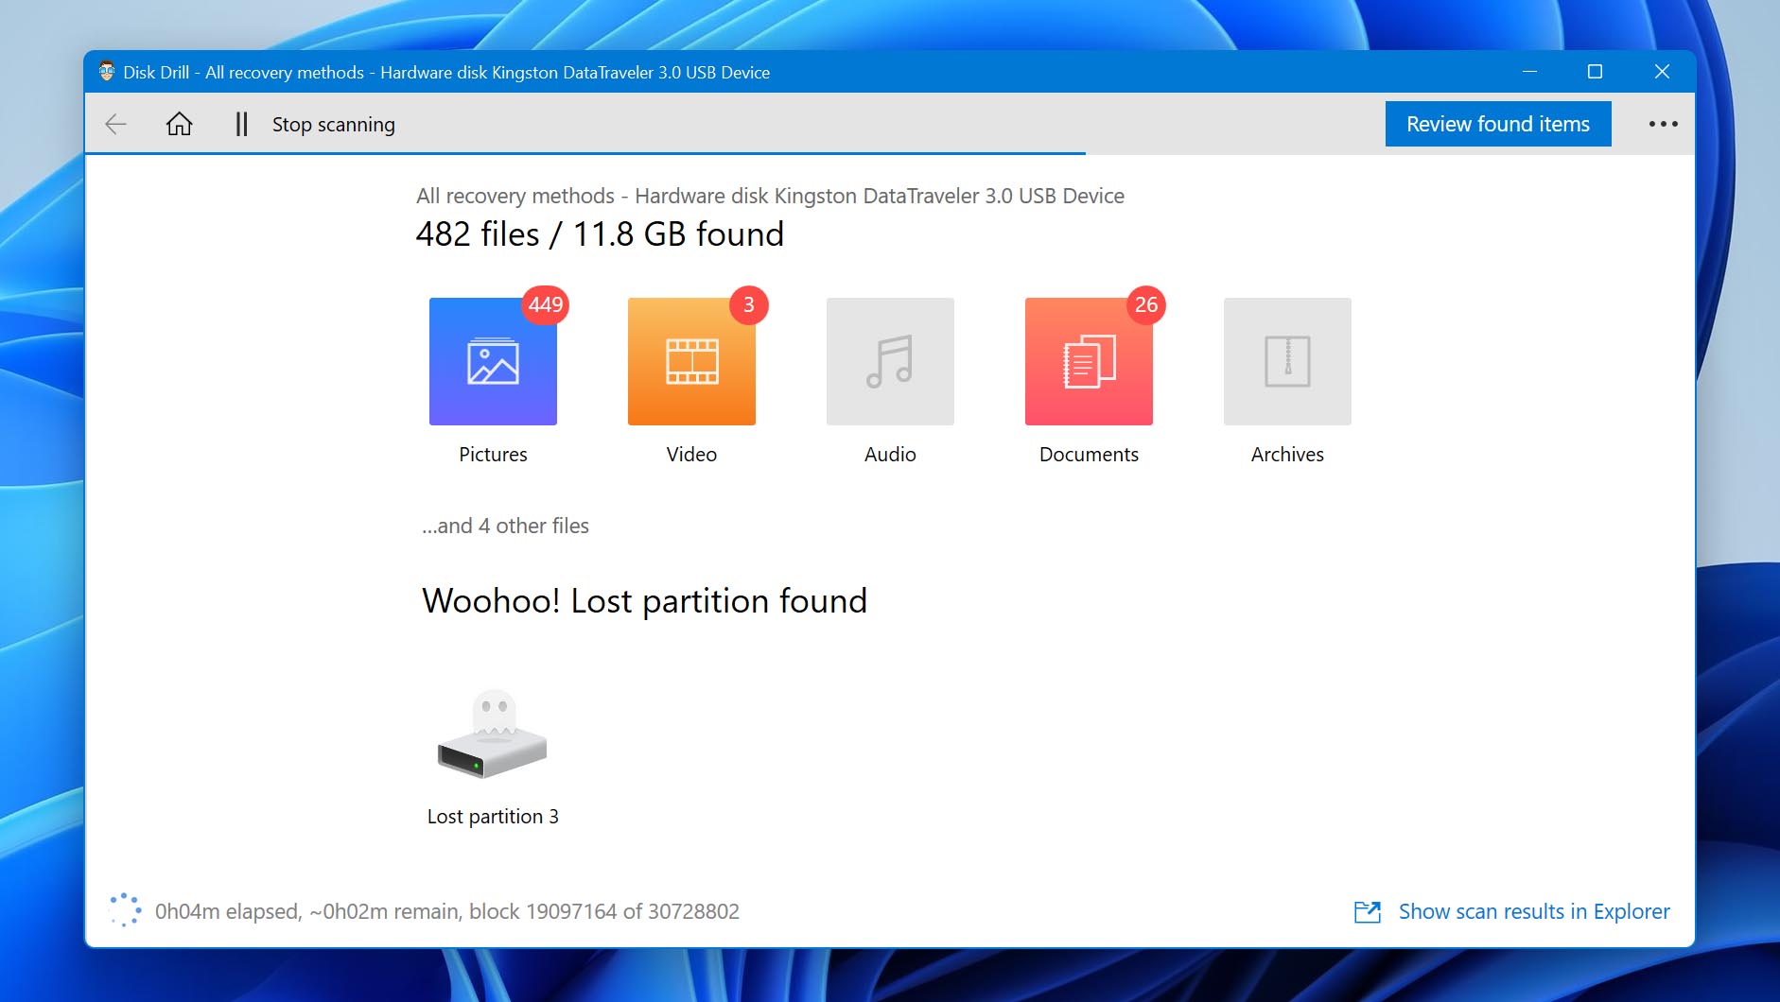Select the Lost partition 3 drive icon

(x=492, y=734)
